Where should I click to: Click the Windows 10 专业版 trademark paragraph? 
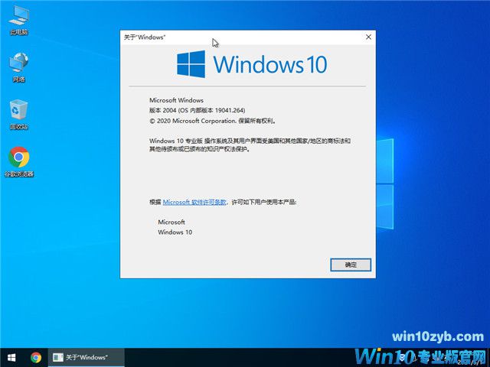point(249,145)
